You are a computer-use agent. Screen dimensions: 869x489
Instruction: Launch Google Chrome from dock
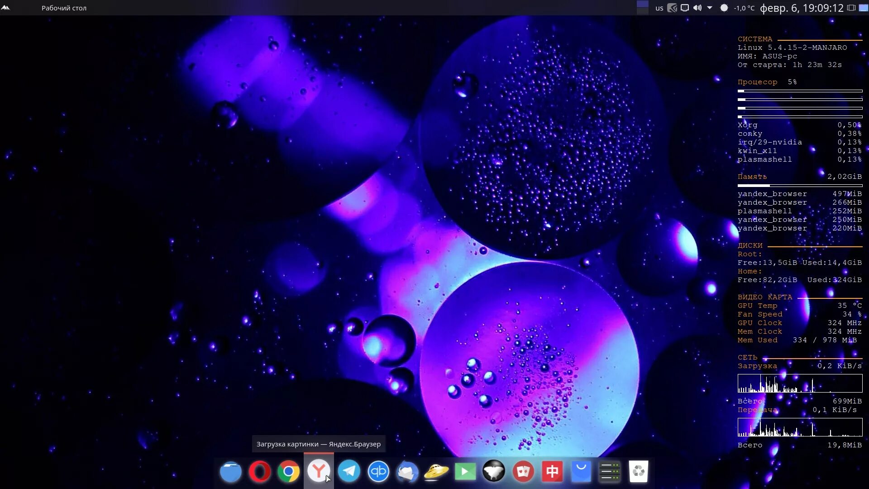(x=289, y=472)
